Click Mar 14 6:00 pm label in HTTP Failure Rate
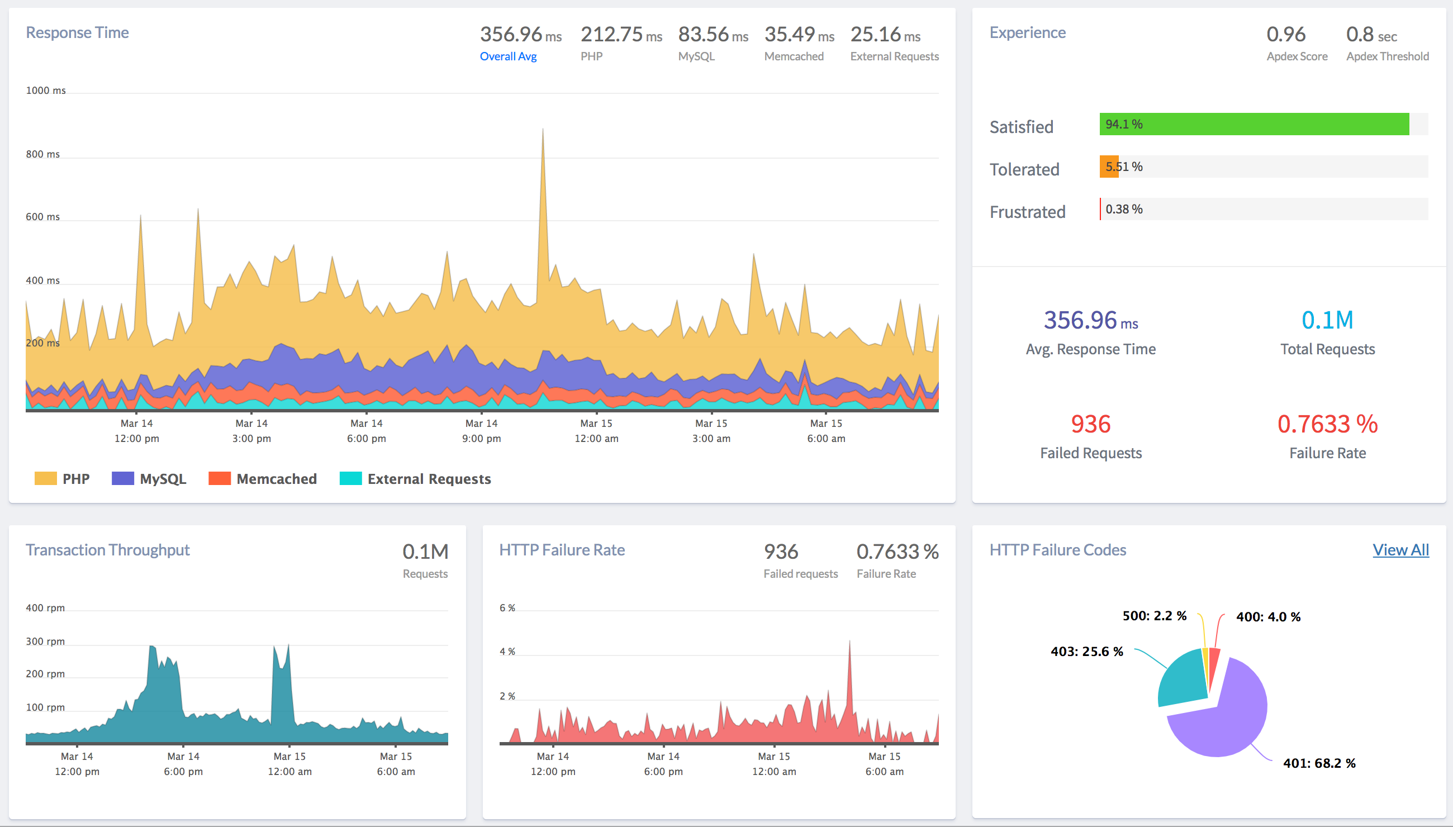 click(x=663, y=763)
